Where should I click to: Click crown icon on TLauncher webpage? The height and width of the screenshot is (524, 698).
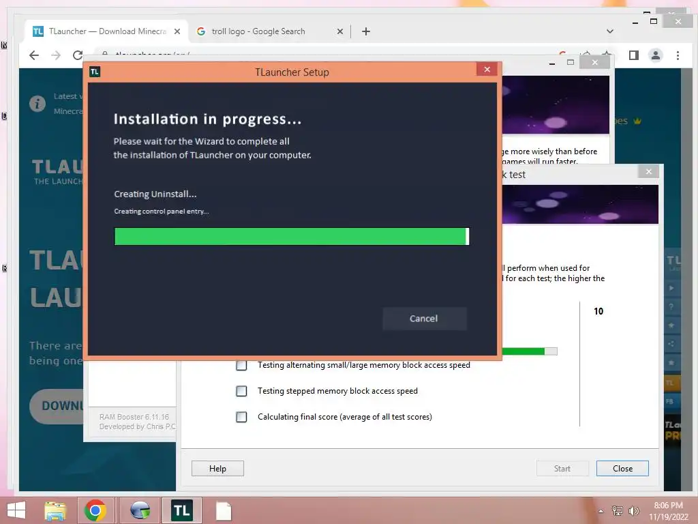click(637, 121)
